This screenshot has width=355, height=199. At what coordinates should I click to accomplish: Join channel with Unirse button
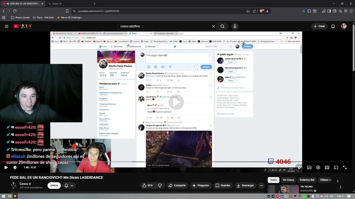54,185
